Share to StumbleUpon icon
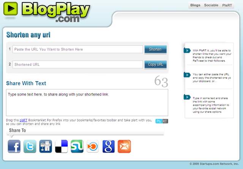The height and width of the screenshot is (169, 243). point(77,146)
